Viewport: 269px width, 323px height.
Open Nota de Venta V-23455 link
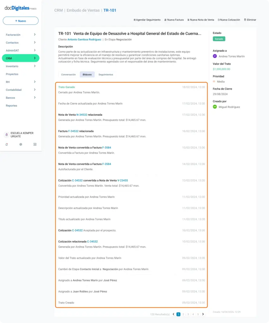click(123, 180)
